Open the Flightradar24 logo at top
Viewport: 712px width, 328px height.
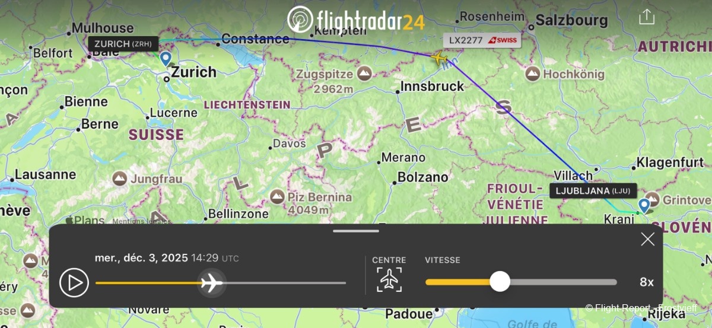coord(356,20)
